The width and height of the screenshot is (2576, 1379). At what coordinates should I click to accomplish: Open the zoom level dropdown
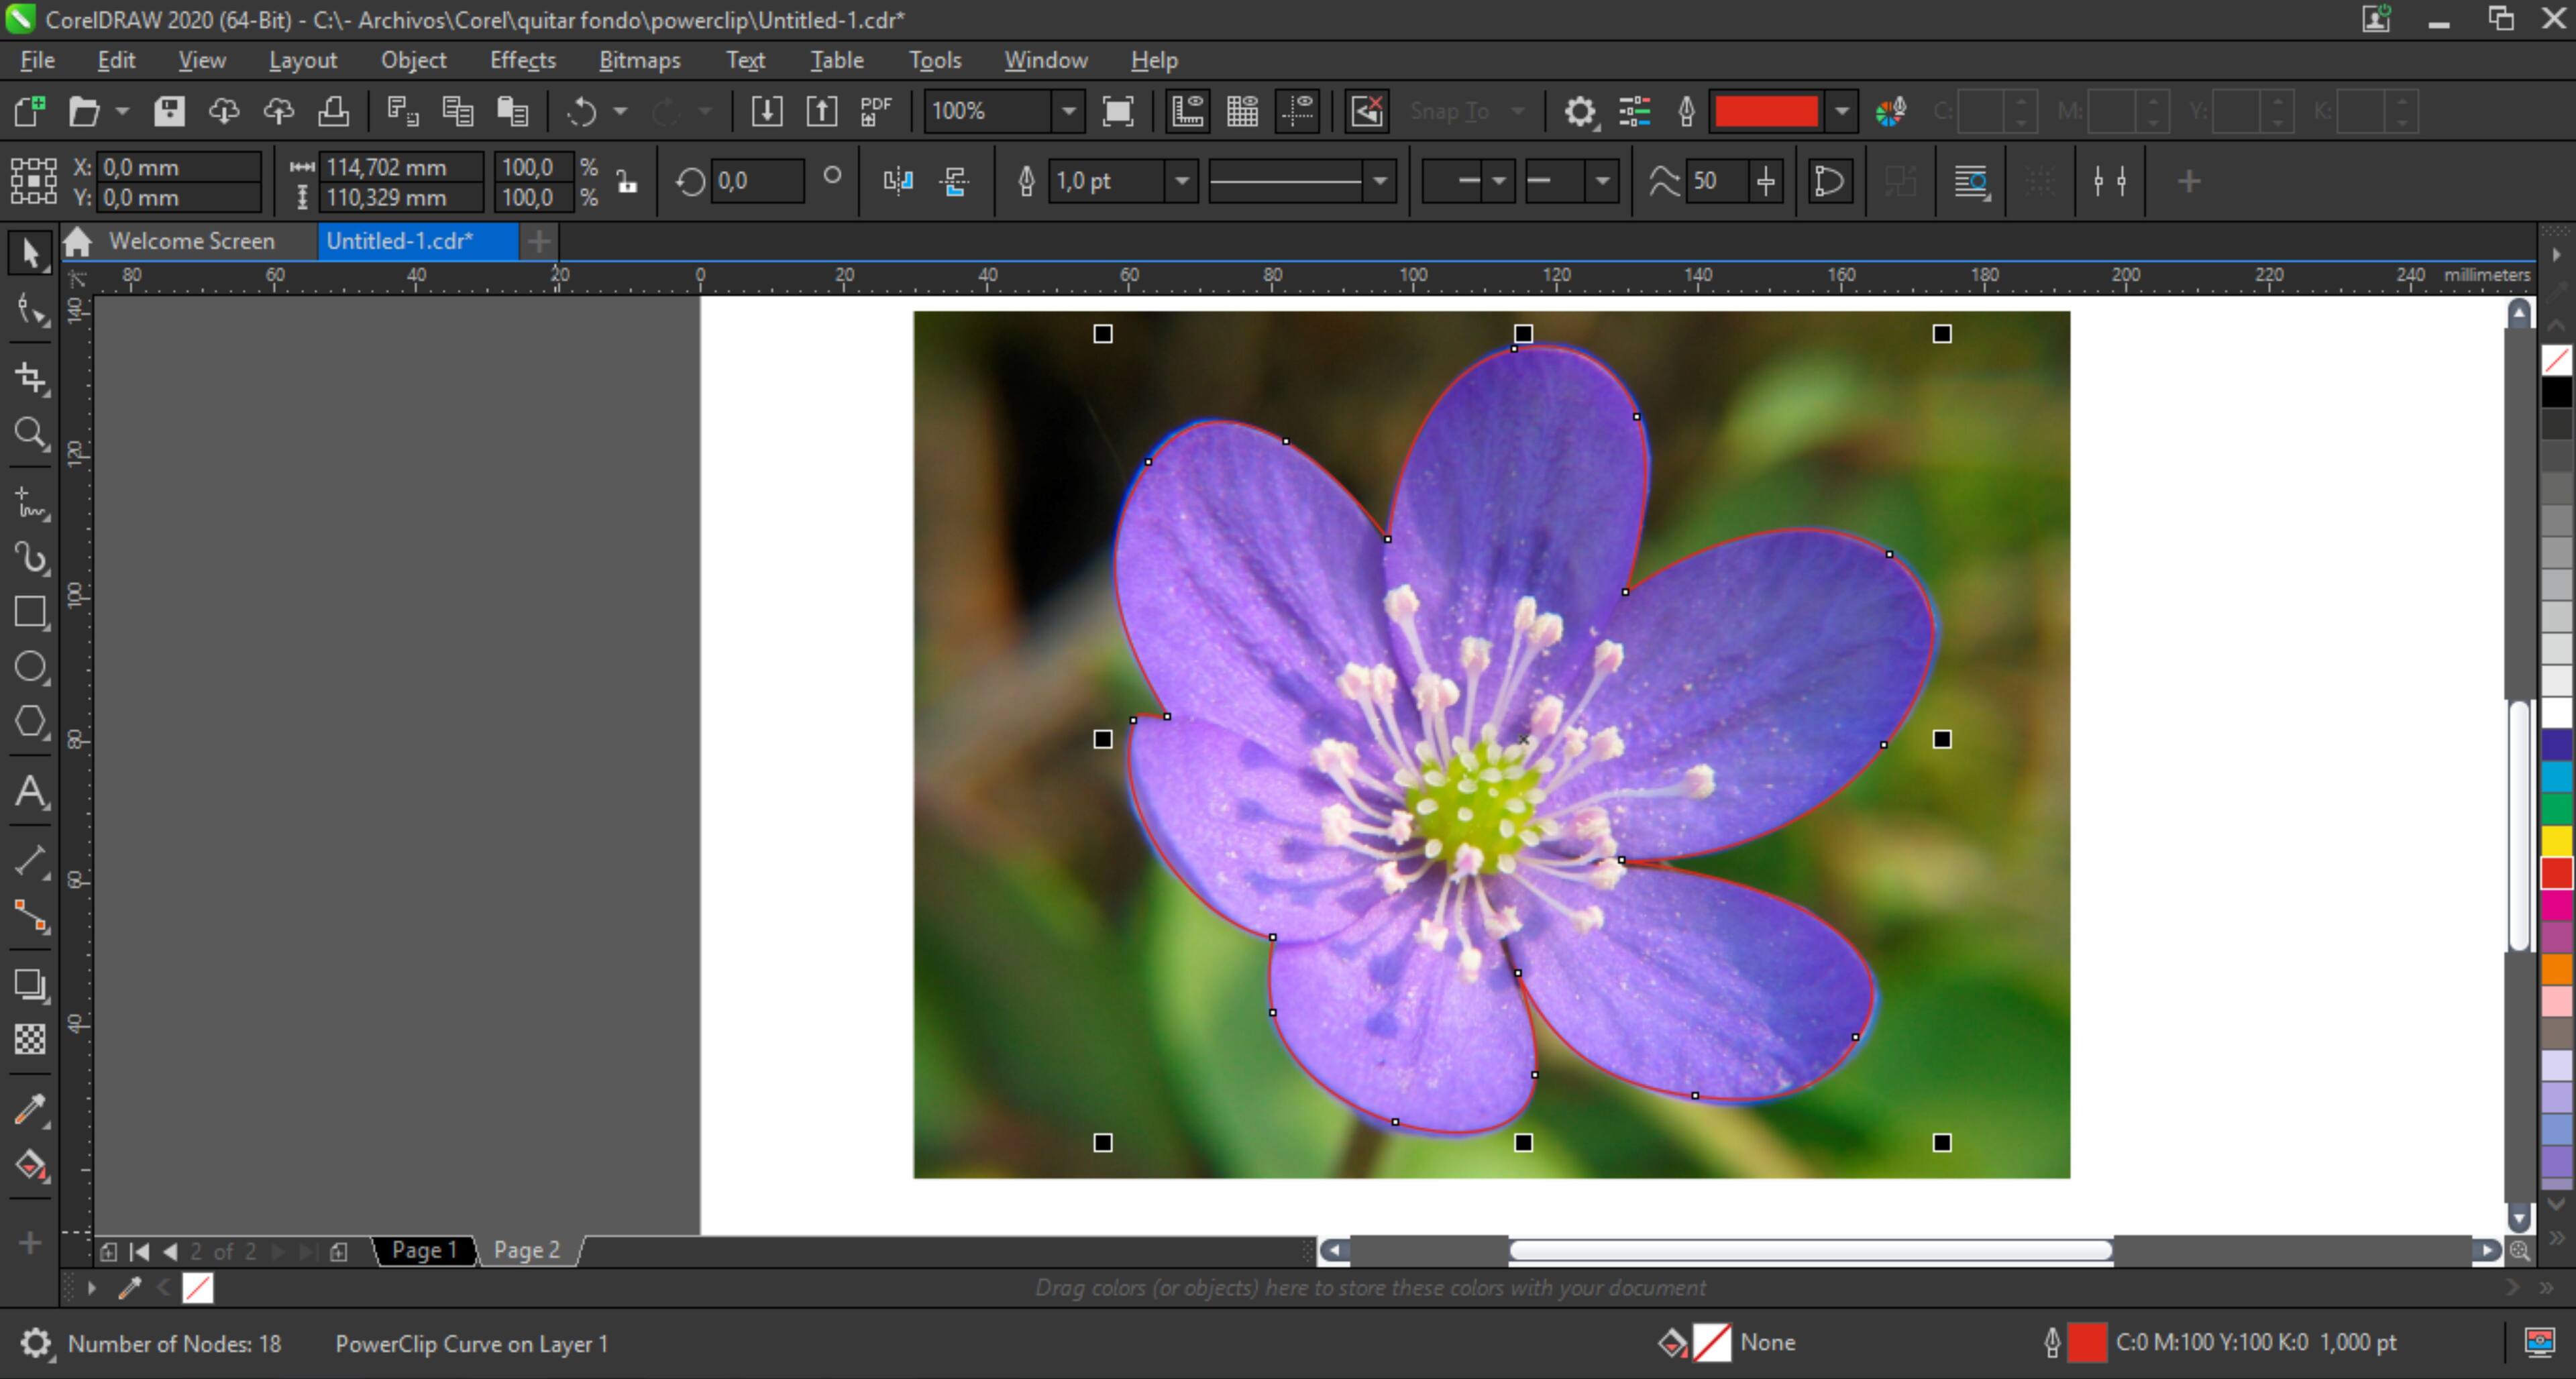[1067, 111]
